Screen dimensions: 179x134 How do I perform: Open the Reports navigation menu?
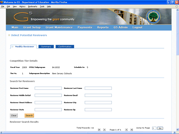(103, 27)
